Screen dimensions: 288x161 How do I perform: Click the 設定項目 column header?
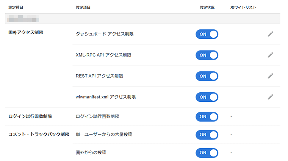pos(83,7)
